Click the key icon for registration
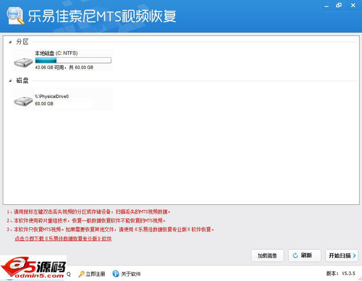The image size is (362, 281). 81,274
